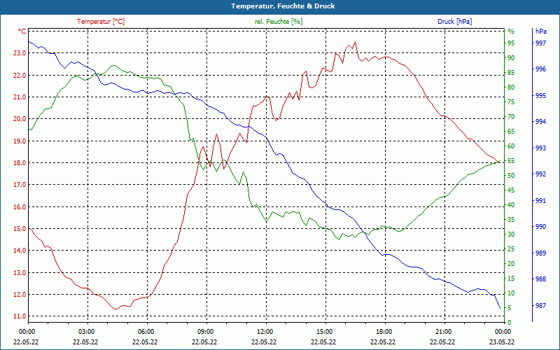Pick the '989' hPa pressure axis value
Viewport: 560px width, 350px height.
(x=541, y=253)
